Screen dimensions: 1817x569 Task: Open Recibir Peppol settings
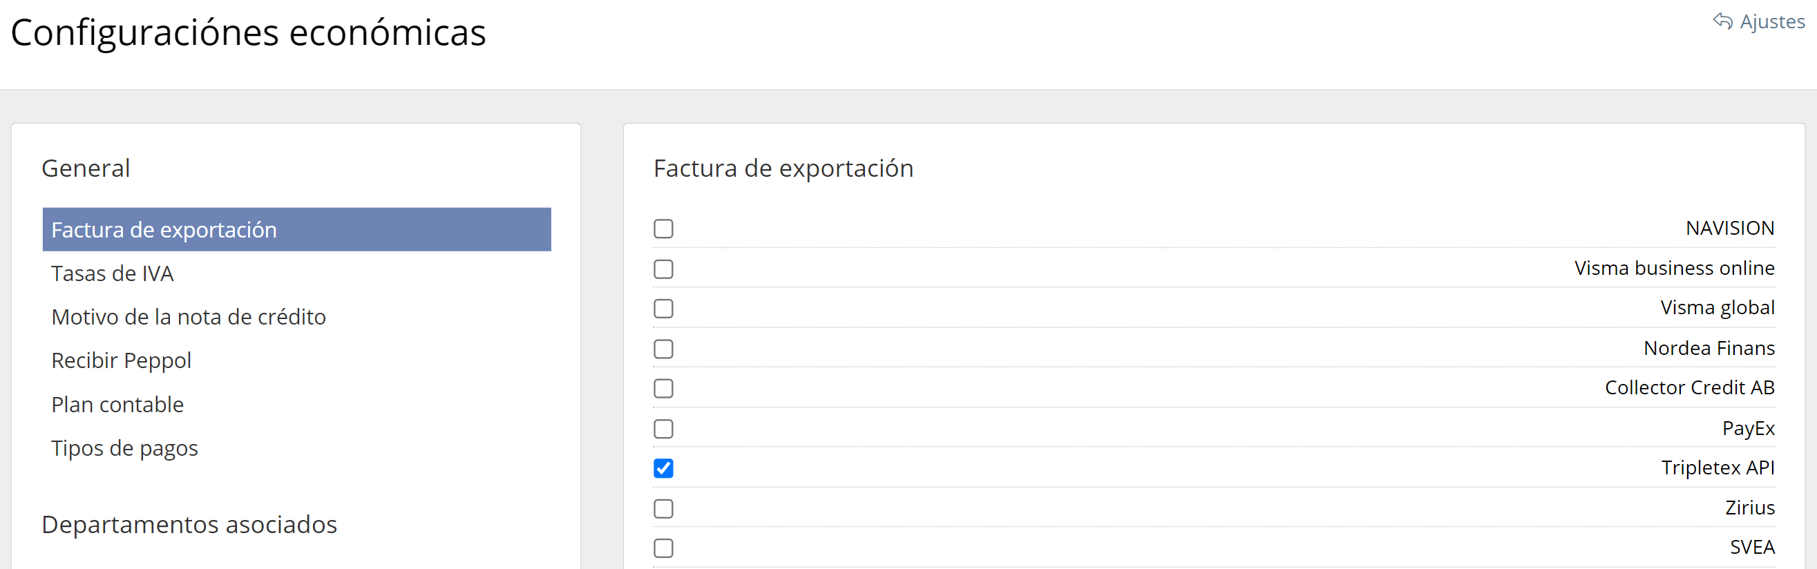[x=122, y=361]
